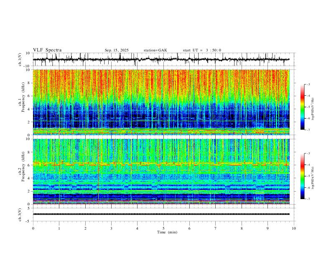Viewport: 331px width, 256px height.
Task: Click the upper PSD color scale bar
Action: point(302,107)
